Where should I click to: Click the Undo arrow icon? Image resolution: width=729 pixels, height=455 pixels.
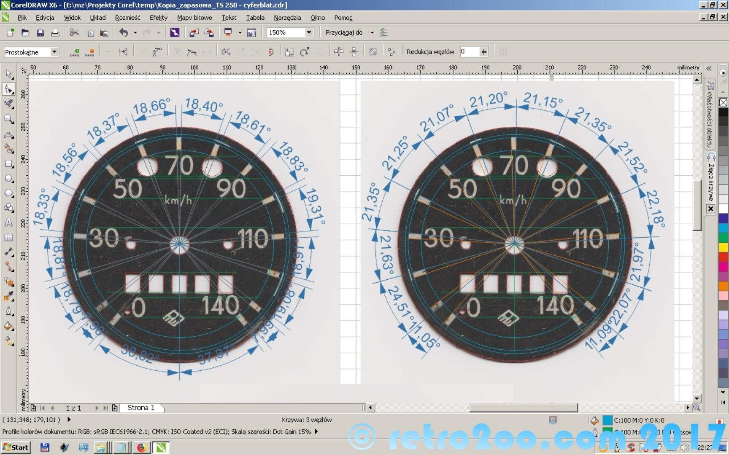[x=124, y=32]
